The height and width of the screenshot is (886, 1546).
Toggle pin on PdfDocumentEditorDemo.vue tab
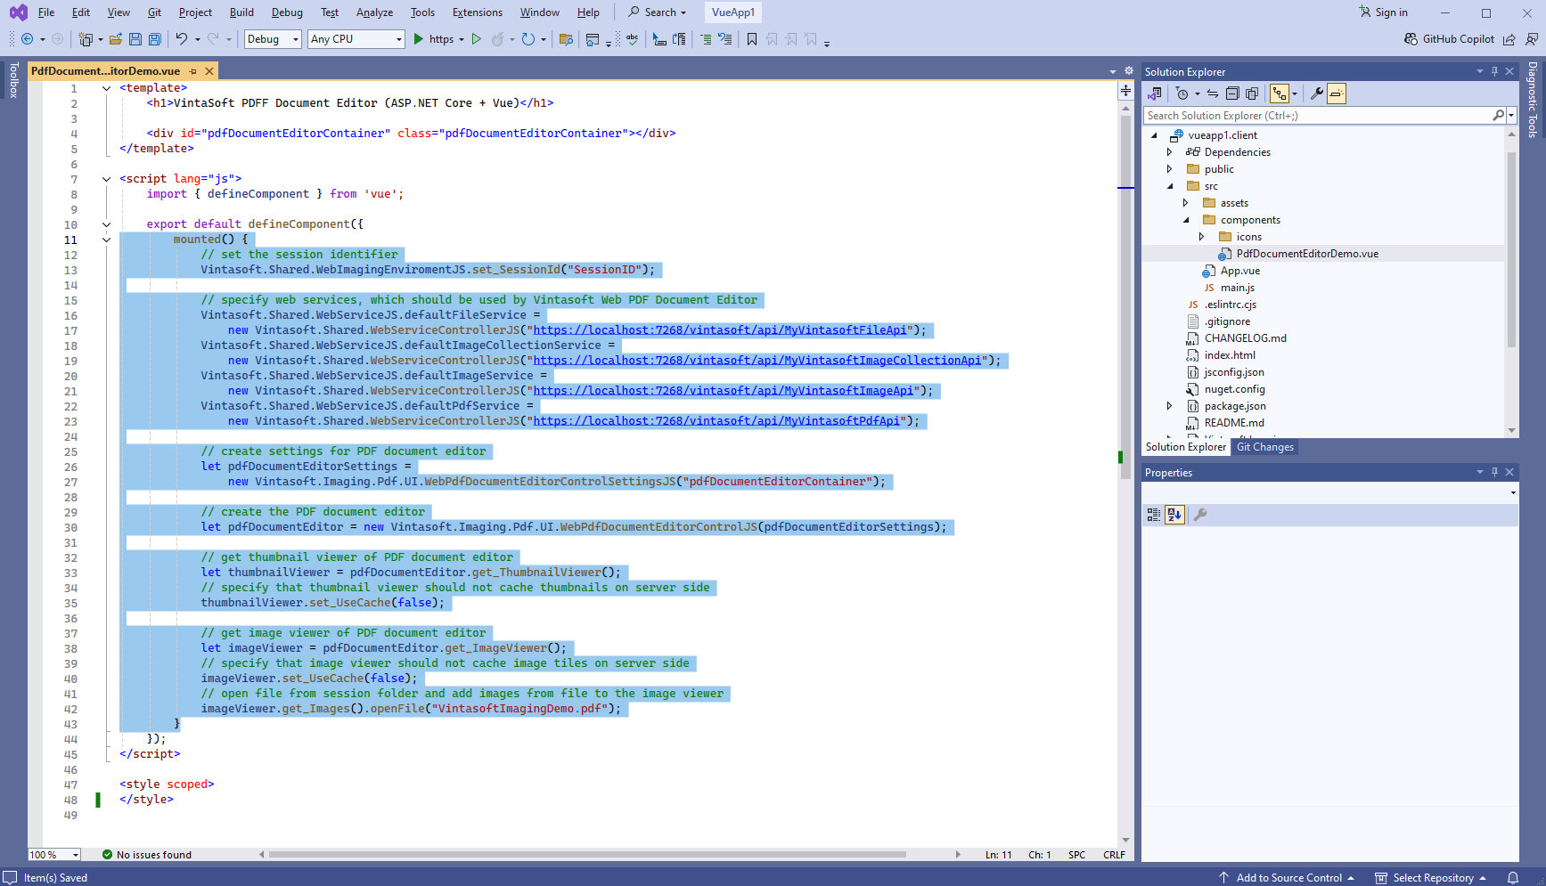[x=193, y=71]
